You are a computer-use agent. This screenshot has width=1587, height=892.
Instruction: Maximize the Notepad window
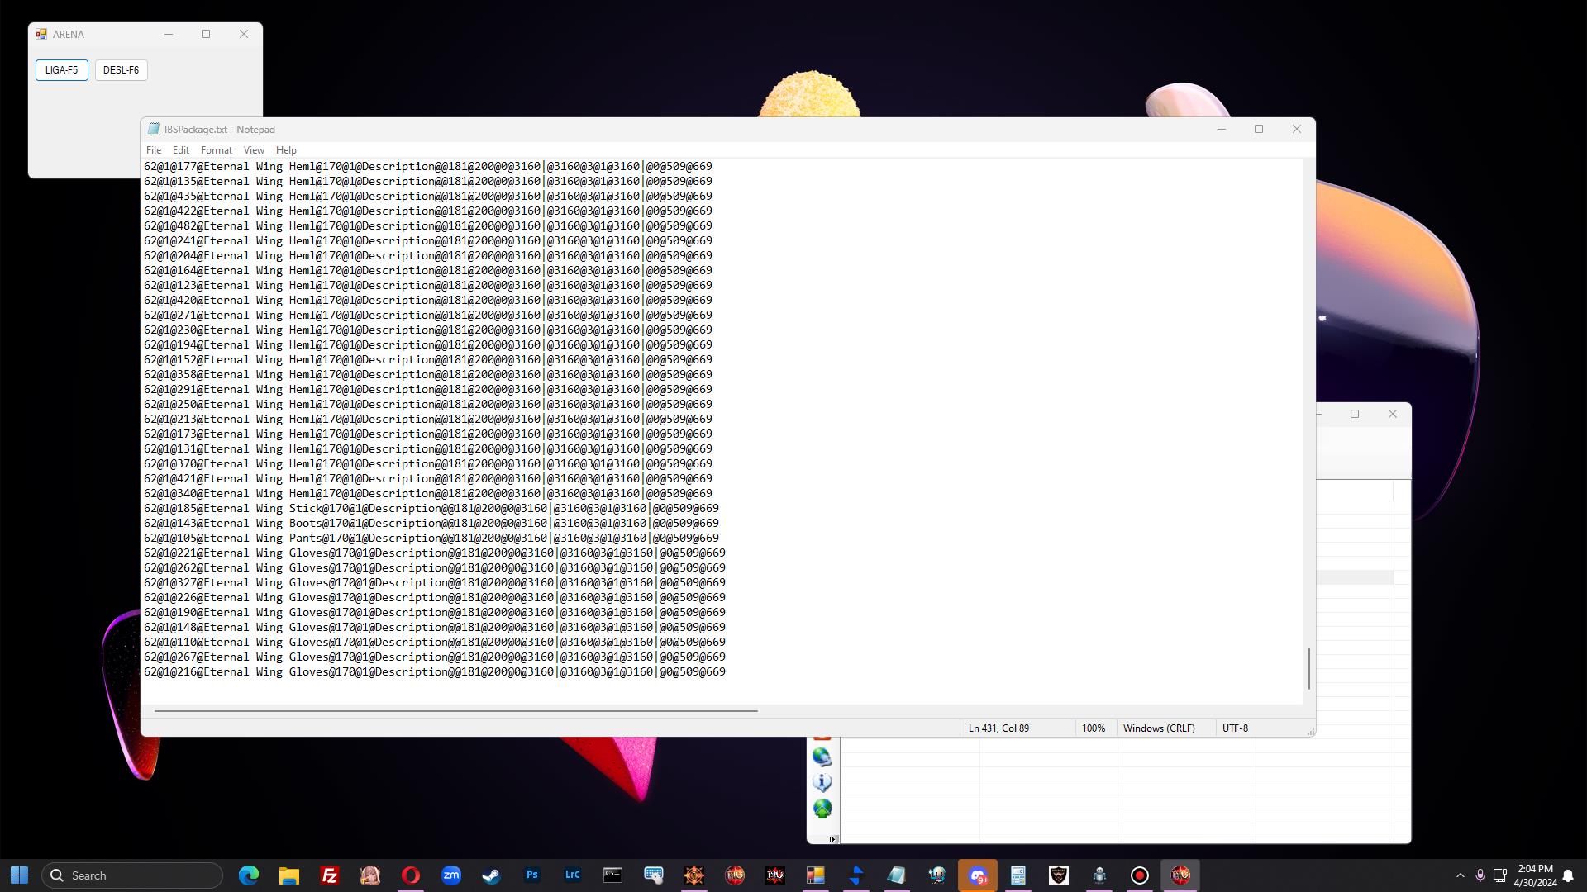(1259, 129)
